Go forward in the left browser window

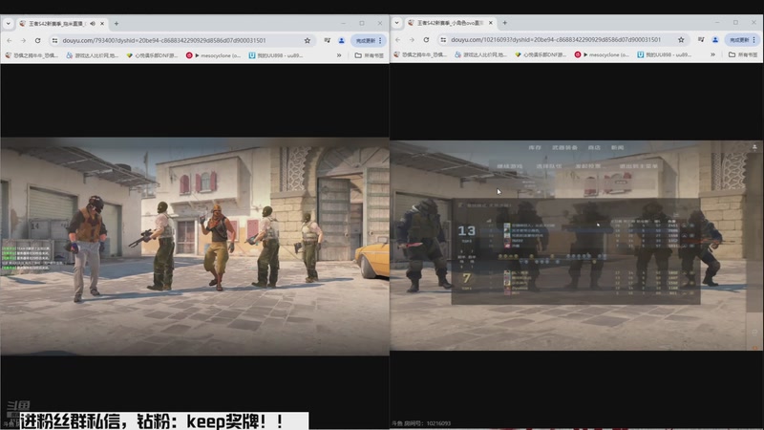[23, 40]
